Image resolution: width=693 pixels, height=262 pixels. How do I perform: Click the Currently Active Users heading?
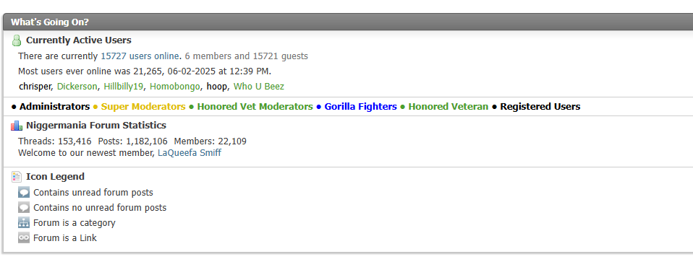[x=79, y=40]
